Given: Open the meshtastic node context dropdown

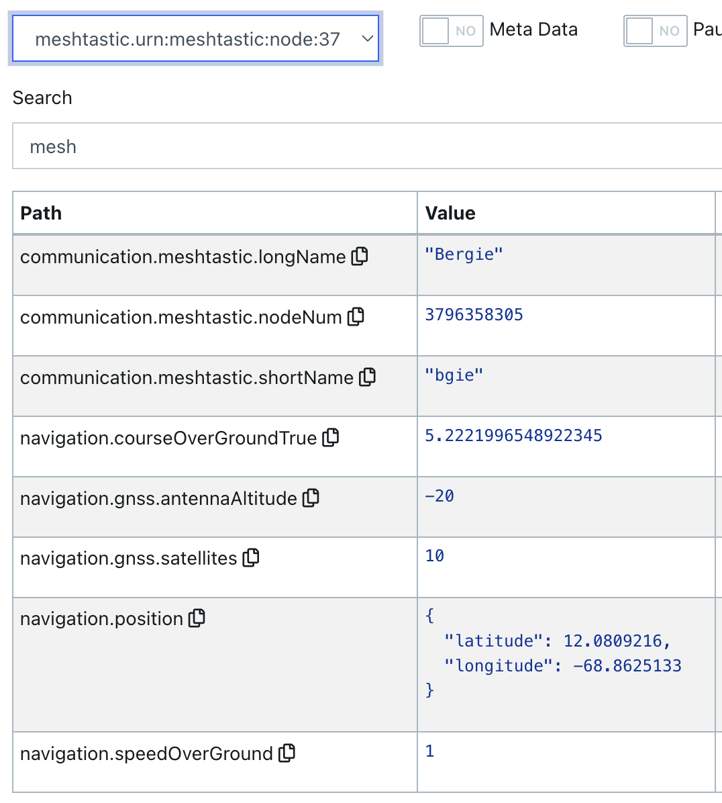Looking at the screenshot, I should coord(195,39).
